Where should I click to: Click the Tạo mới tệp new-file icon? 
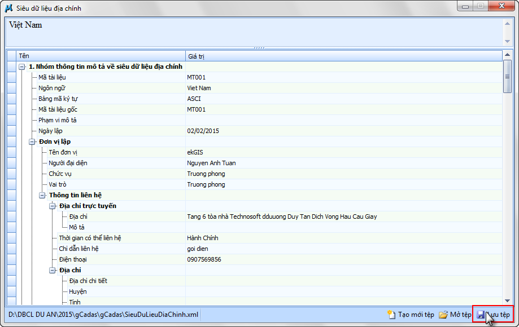point(391,315)
